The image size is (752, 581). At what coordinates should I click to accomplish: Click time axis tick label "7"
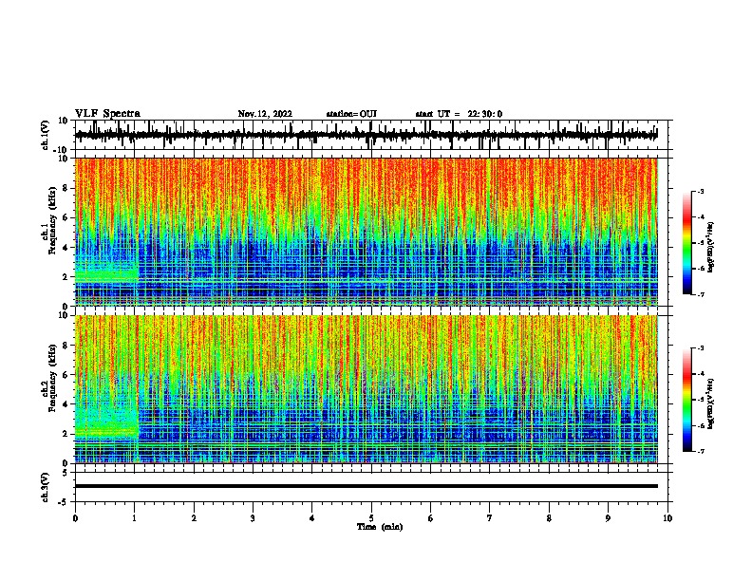click(490, 518)
